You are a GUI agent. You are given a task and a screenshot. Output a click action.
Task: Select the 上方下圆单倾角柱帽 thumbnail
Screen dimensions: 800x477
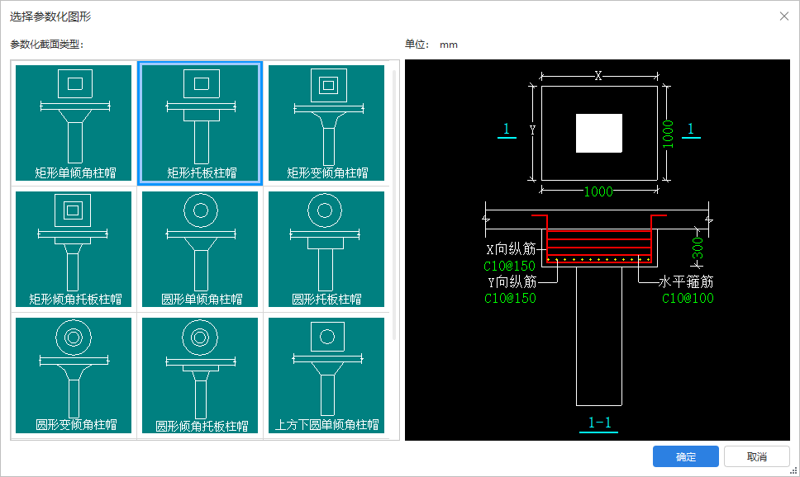tap(326, 375)
